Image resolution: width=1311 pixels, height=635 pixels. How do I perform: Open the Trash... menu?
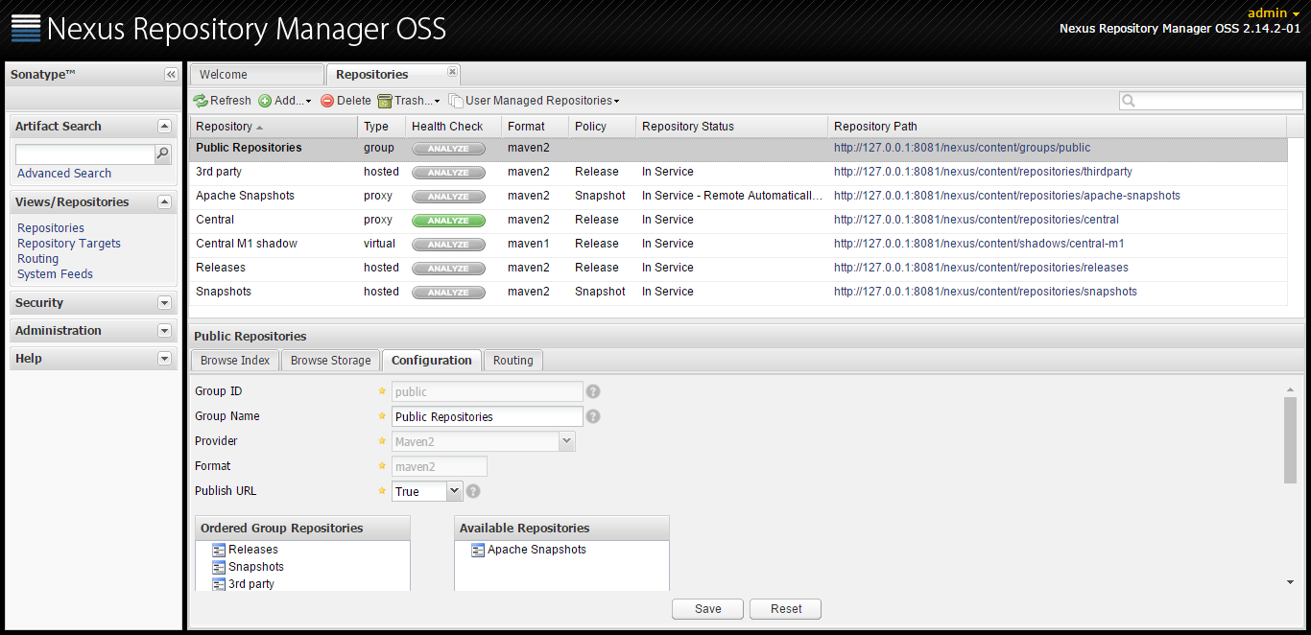pyautogui.click(x=409, y=101)
